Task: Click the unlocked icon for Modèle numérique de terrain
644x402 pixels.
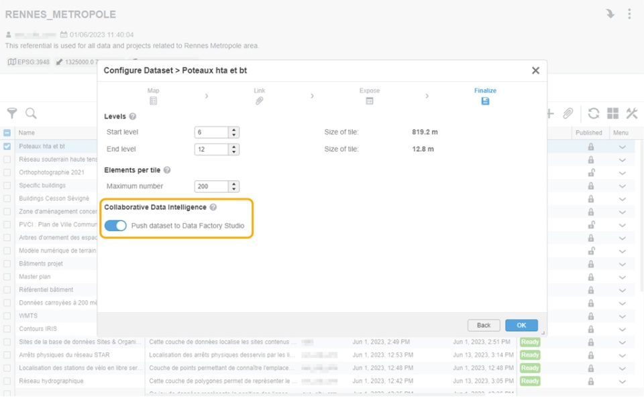Action: [591, 251]
